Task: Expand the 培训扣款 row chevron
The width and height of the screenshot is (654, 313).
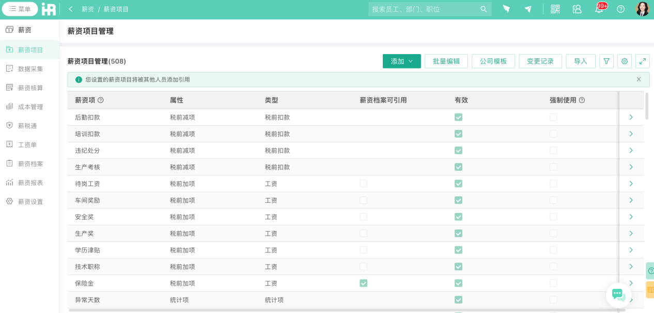Action: [x=631, y=134]
